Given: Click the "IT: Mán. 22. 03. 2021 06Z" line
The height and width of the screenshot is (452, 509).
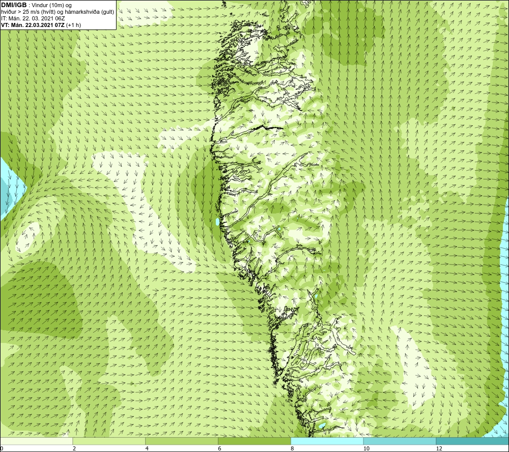Looking at the screenshot, I should click(33, 18).
